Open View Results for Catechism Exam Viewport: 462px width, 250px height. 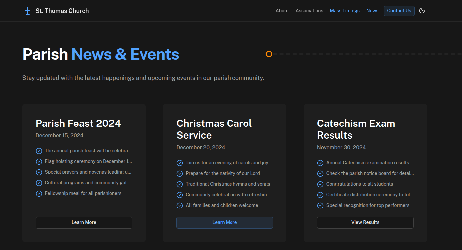(365, 222)
